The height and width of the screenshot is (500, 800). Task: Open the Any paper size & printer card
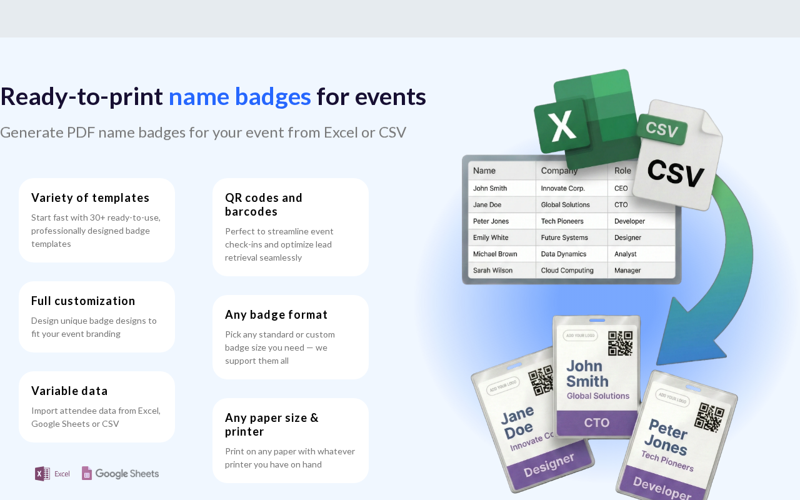(x=291, y=441)
